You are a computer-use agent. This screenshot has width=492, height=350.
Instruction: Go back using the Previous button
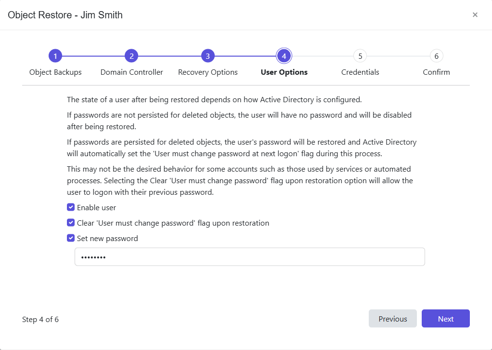[x=392, y=318]
